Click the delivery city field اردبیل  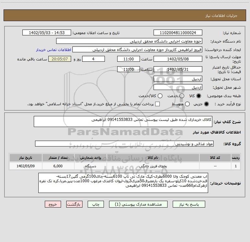(178, 87)
